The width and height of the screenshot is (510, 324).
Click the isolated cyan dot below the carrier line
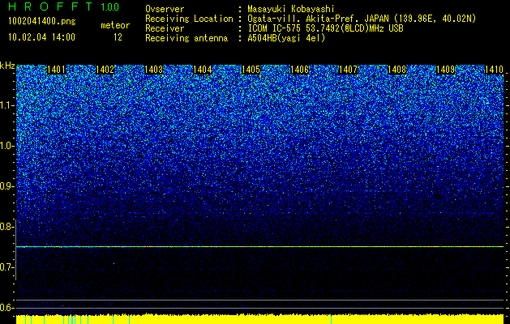(114, 263)
